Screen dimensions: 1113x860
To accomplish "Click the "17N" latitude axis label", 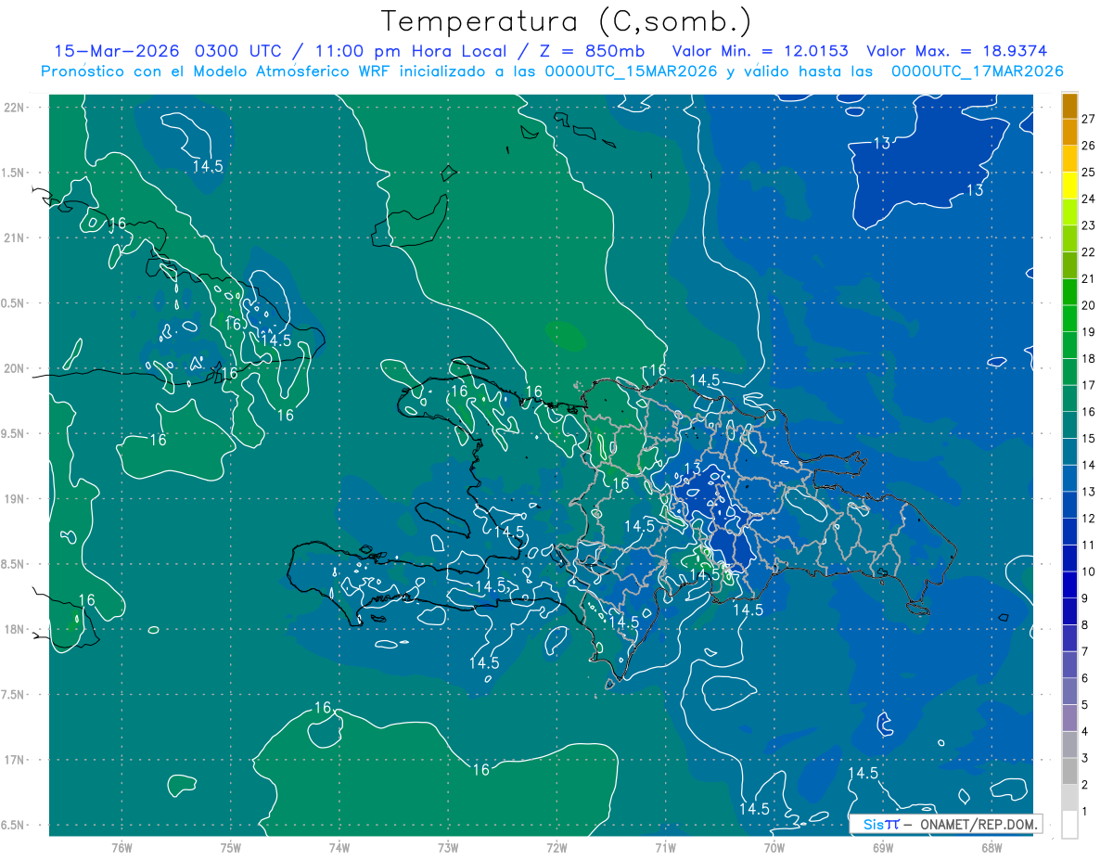I will point(13,761).
